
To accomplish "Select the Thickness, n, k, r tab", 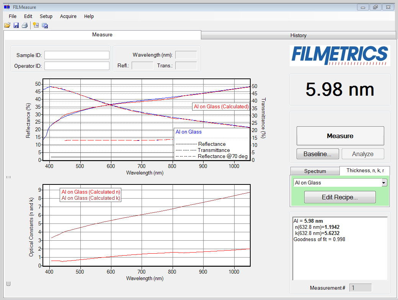I will (365, 171).
